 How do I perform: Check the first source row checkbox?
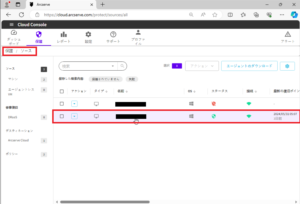click(62, 104)
